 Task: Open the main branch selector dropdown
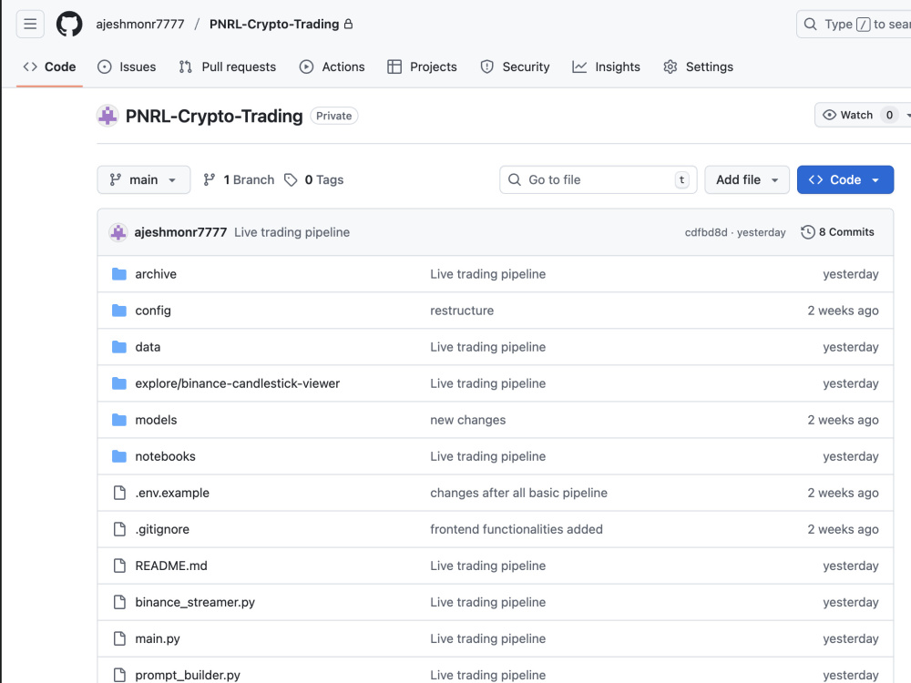click(144, 180)
